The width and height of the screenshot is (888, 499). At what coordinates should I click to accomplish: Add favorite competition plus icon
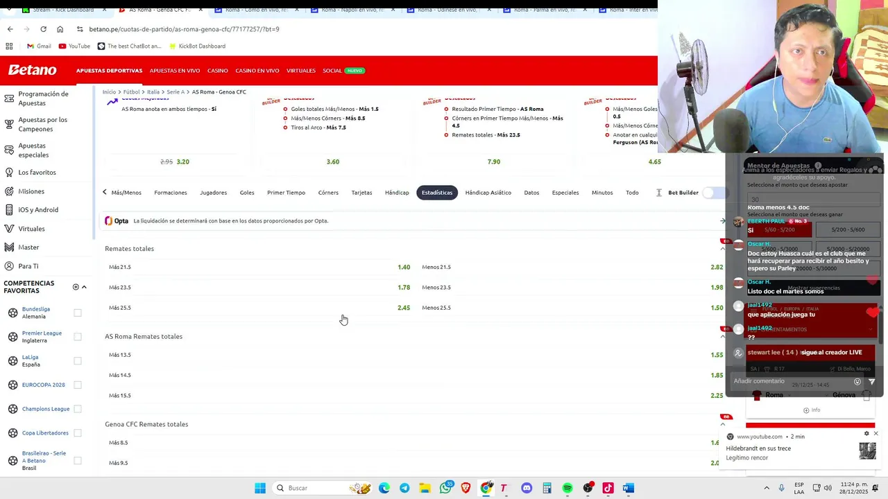click(x=76, y=287)
